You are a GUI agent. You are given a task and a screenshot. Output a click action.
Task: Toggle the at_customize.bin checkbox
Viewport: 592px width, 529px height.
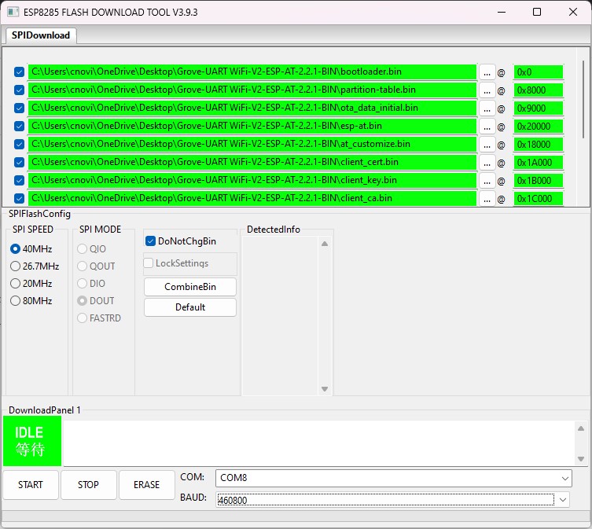click(x=19, y=145)
